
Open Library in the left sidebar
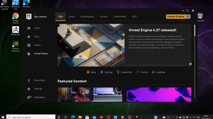coord(34,45)
